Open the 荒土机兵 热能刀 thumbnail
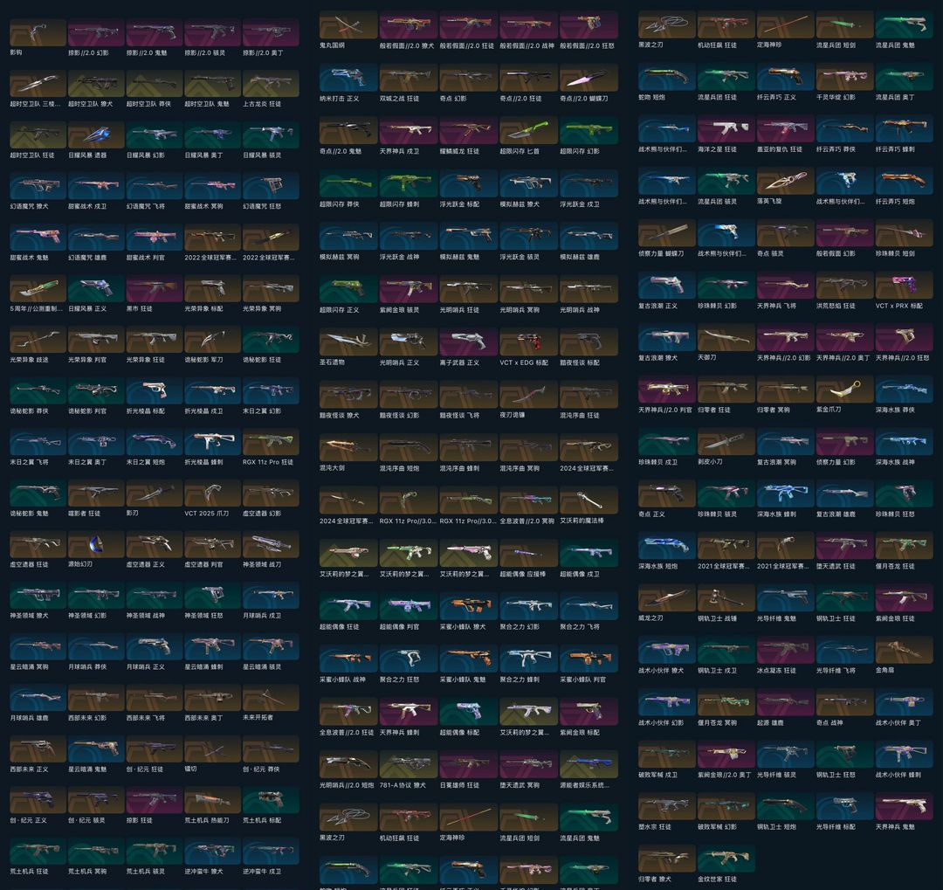 (x=211, y=800)
